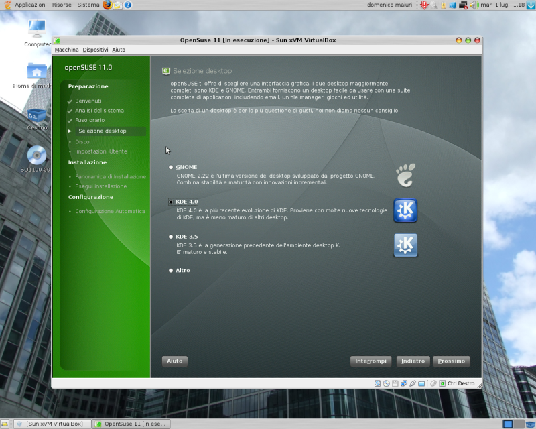This screenshot has height=429, width=536.
Task: Click the floppy drive status icon
Action: pos(395,383)
